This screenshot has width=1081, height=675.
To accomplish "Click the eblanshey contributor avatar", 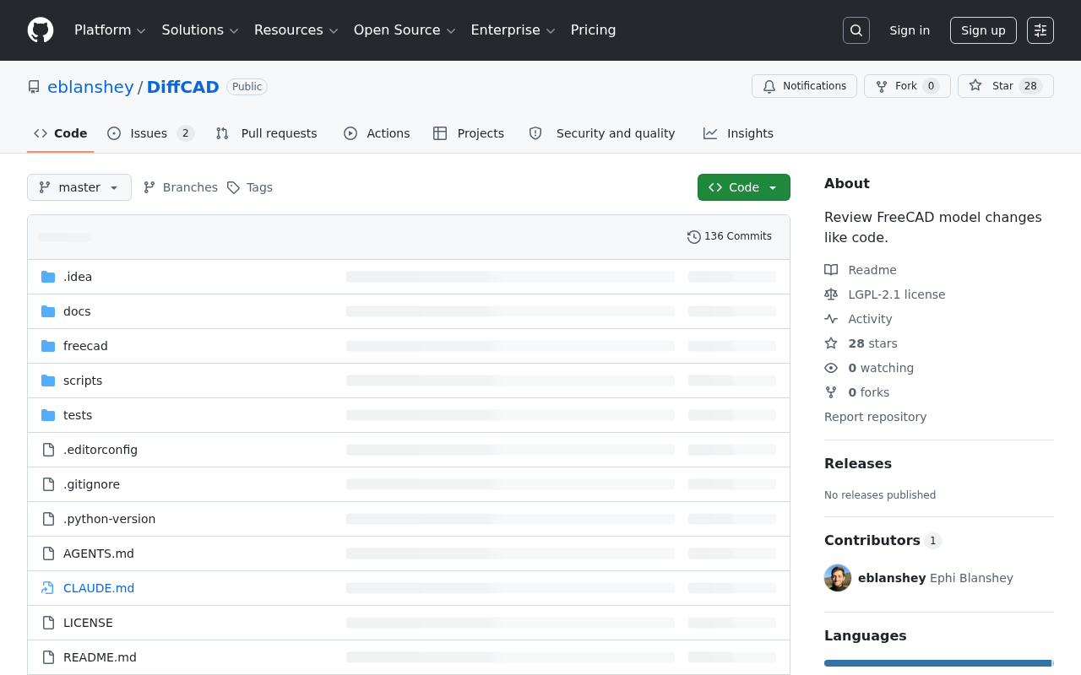I will point(838,578).
